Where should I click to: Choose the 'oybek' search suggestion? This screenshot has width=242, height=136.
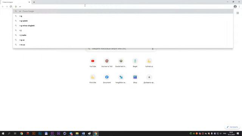123,21
